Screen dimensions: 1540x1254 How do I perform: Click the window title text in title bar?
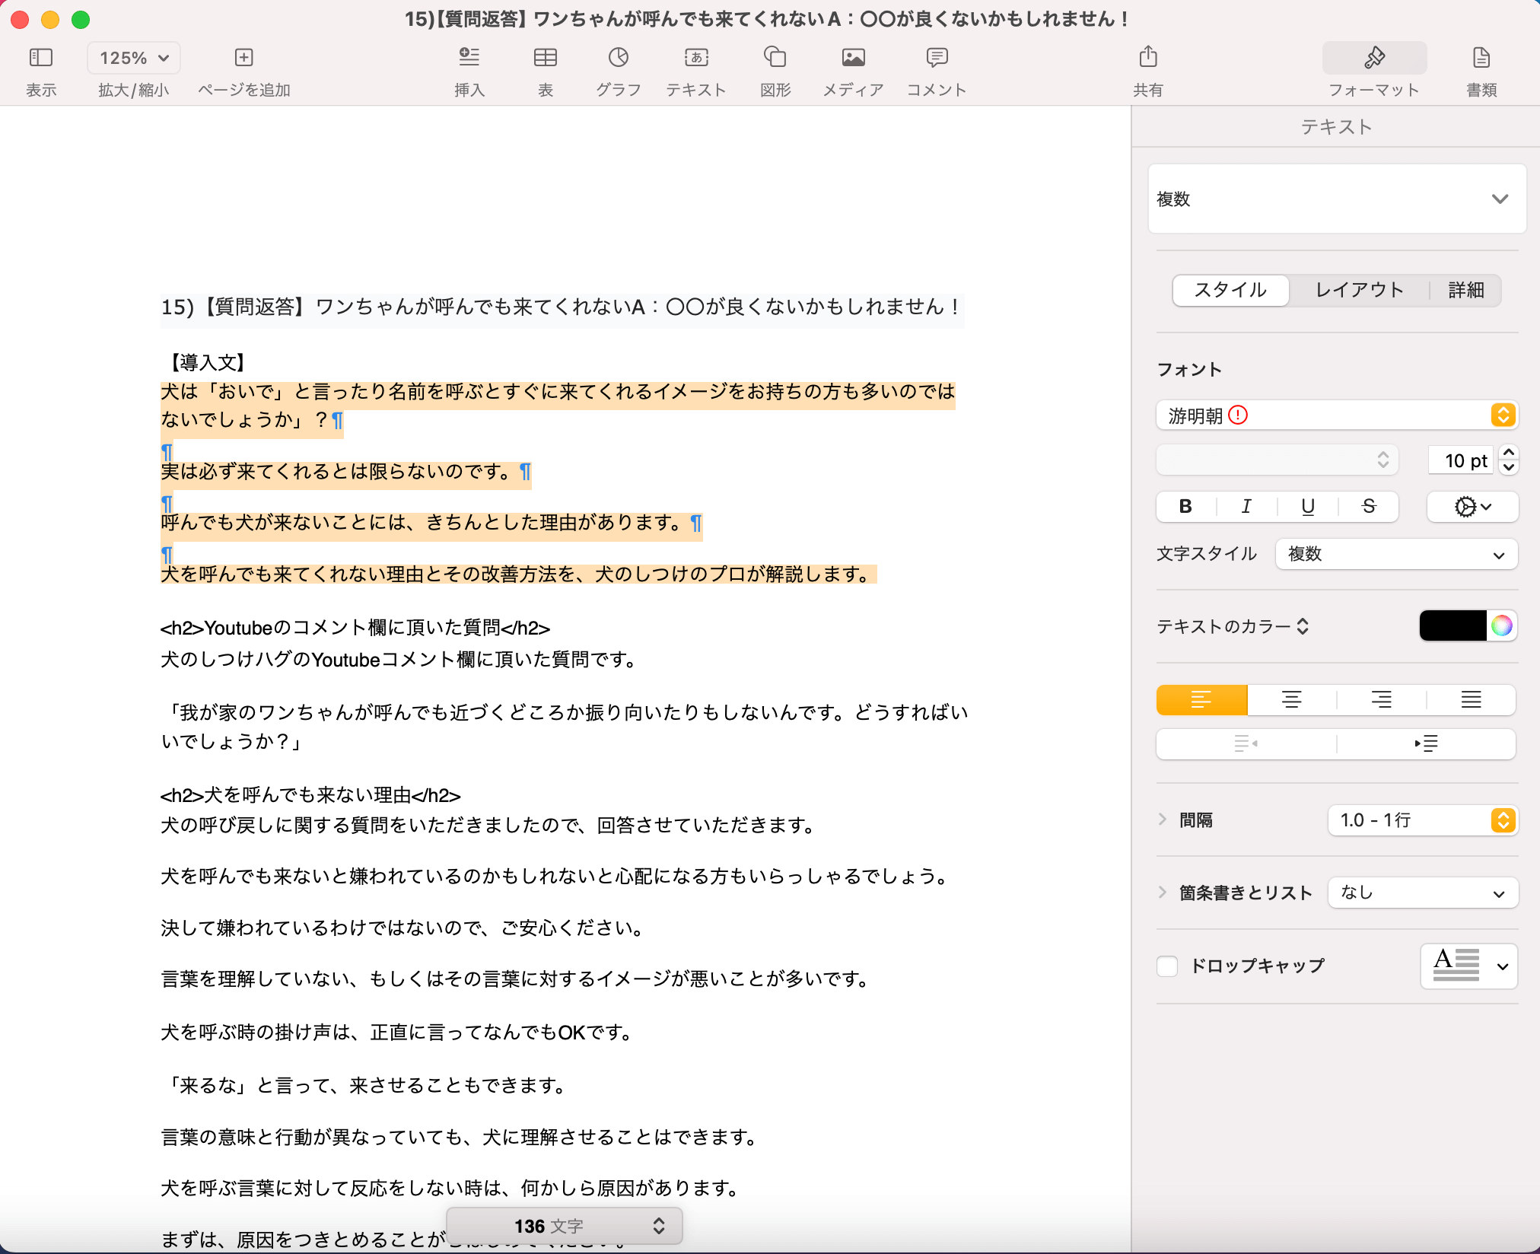click(x=767, y=19)
